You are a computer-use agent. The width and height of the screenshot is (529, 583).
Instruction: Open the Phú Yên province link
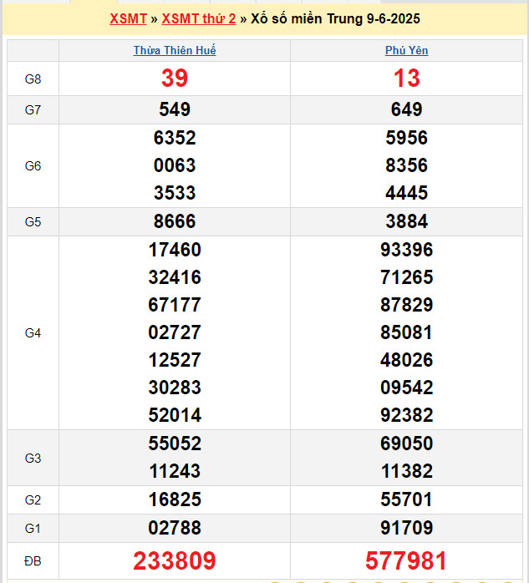pyautogui.click(x=406, y=50)
